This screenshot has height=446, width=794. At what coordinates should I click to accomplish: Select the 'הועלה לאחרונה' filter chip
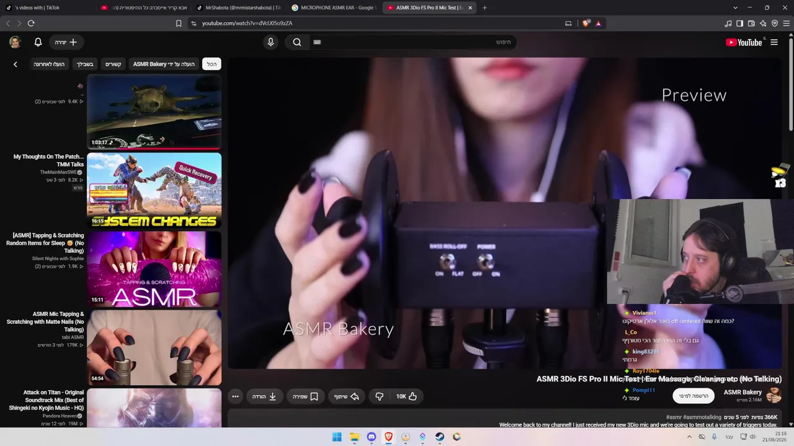click(49, 64)
